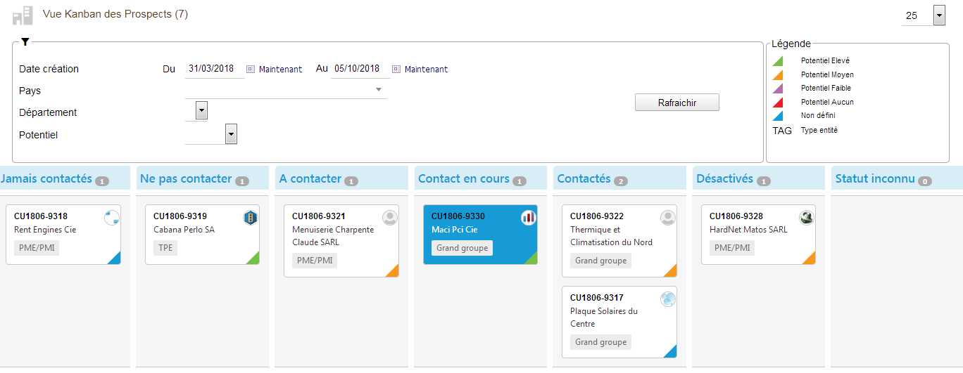This screenshot has height=373, width=963.
Task: Expand the Potentiel dropdown
Action: (x=231, y=133)
